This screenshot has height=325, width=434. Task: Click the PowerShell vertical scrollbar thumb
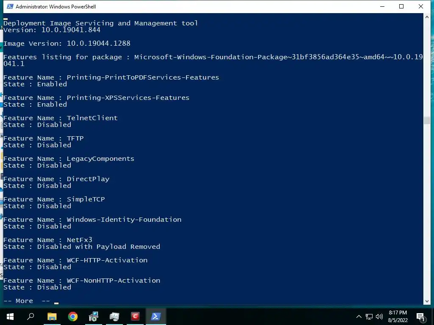pos(426,120)
